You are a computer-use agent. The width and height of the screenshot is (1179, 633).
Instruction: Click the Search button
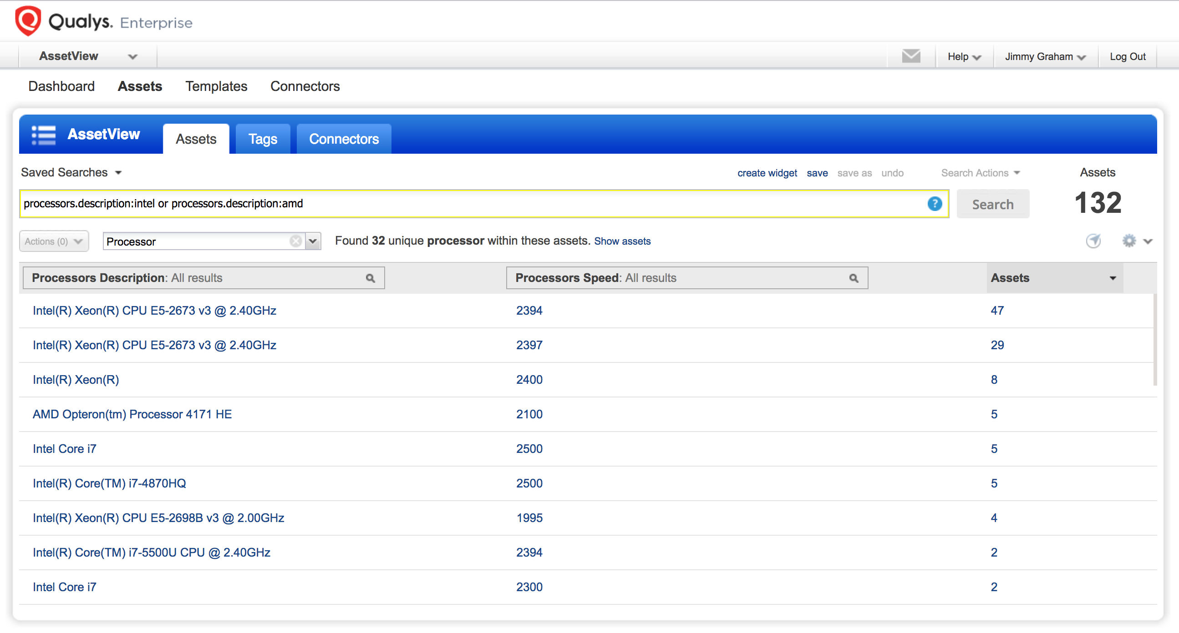pos(992,204)
